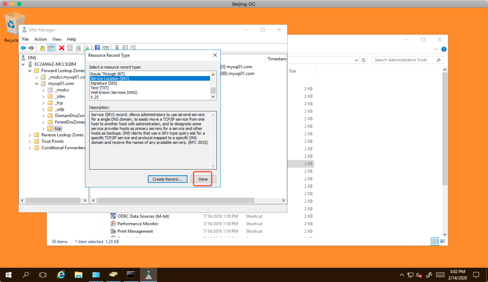Viewport: 488px width, 282px height.
Task: Click the Refresh icon in DNS Manager toolbar
Action: 78,48
